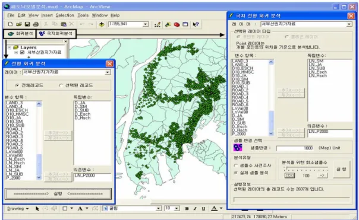
Task: Open a map with the Open folder icon
Action: (x=19, y=24)
